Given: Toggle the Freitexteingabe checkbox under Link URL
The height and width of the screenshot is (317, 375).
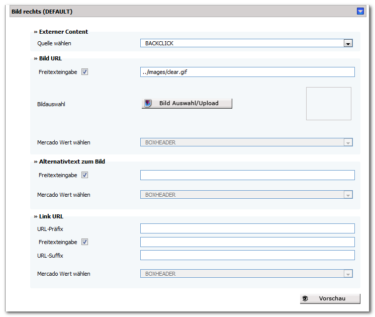Looking at the screenshot, I should 84,242.
